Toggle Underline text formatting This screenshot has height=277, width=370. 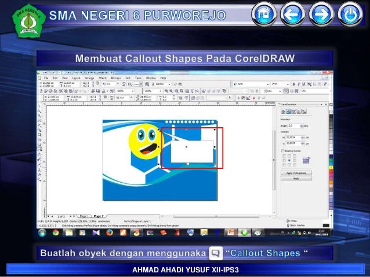[304, 84]
